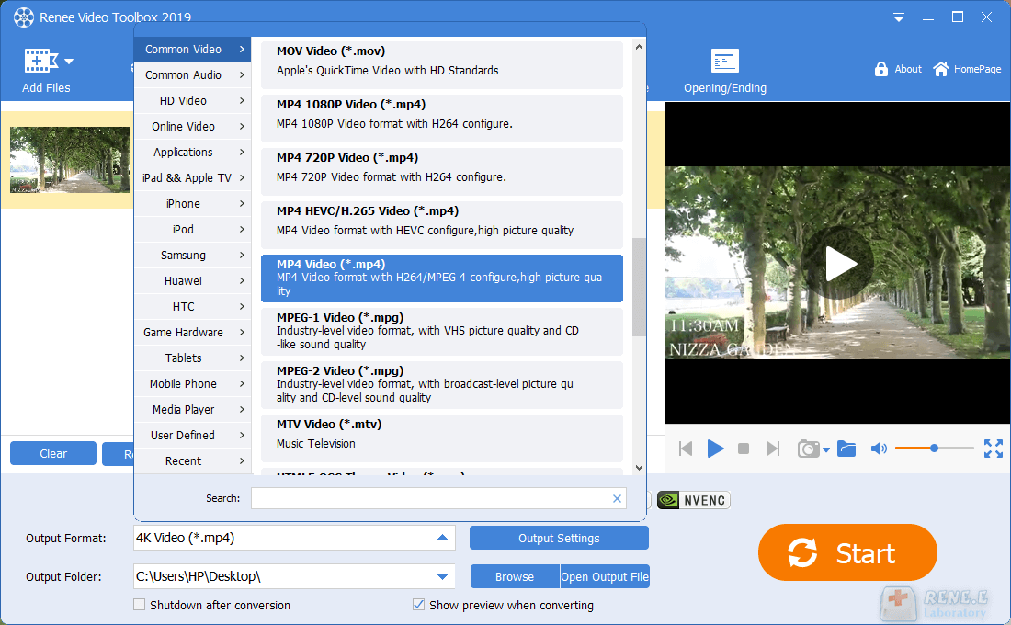The image size is (1011, 625).
Task: Expand the iPod category arrow
Action: pyautogui.click(x=242, y=230)
